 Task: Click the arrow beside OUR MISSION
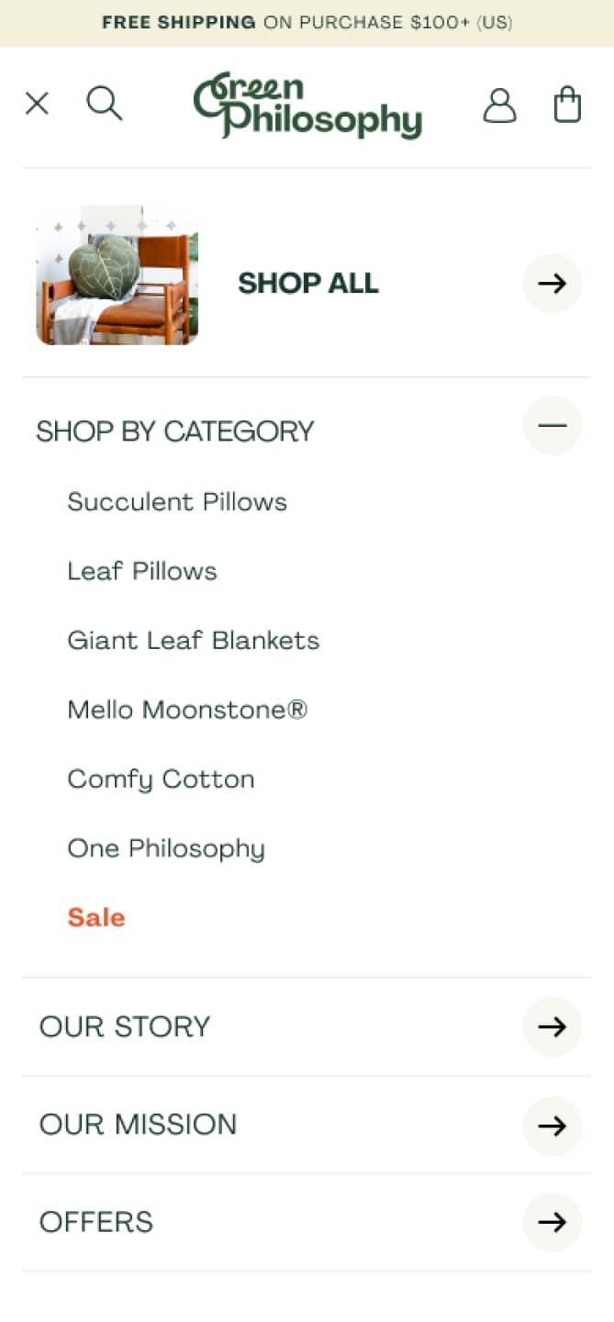(552, 1126)
